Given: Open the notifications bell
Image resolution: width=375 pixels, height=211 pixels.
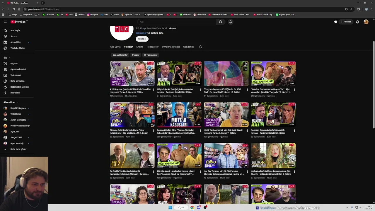Looking at the screenshot, I should pos(357,22).
